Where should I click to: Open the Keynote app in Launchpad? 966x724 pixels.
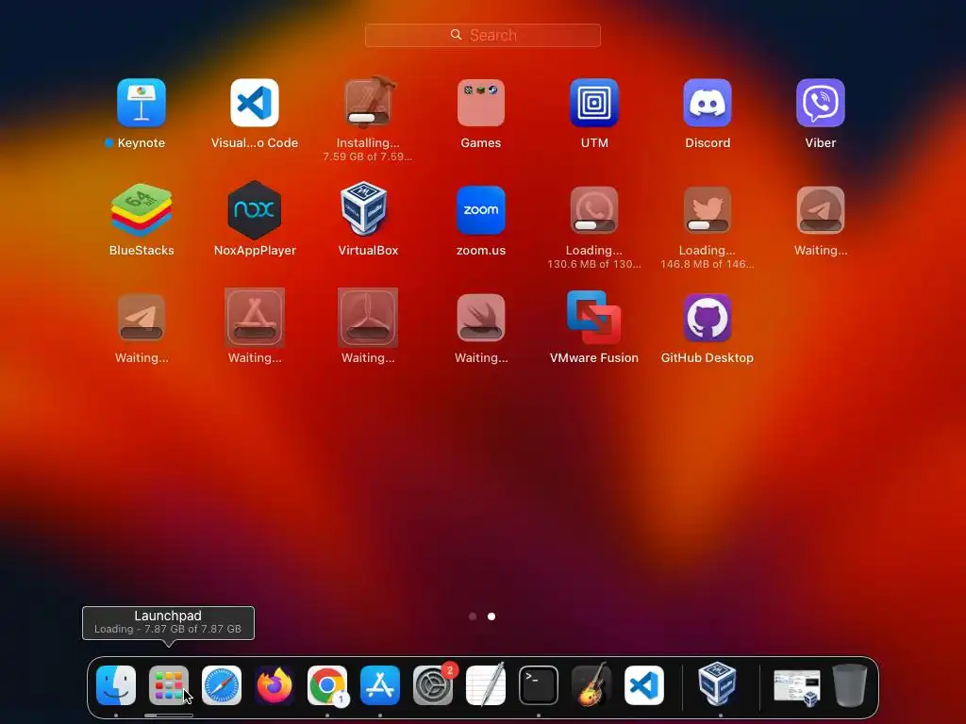[x=142, y=103]
